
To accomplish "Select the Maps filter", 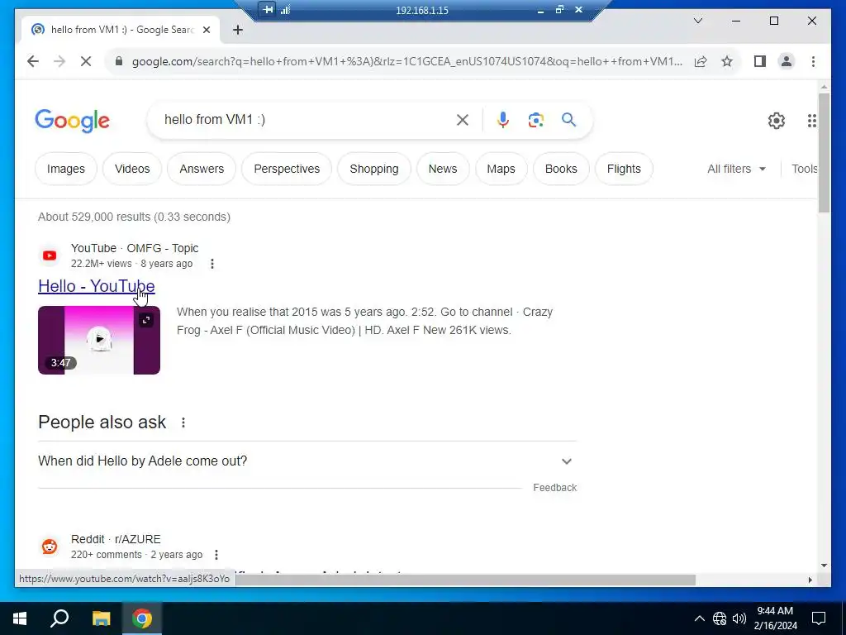I will (x=501, y=169).
